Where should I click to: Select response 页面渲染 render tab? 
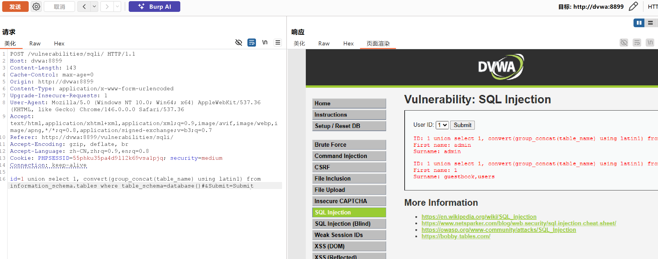coord(378,43)
